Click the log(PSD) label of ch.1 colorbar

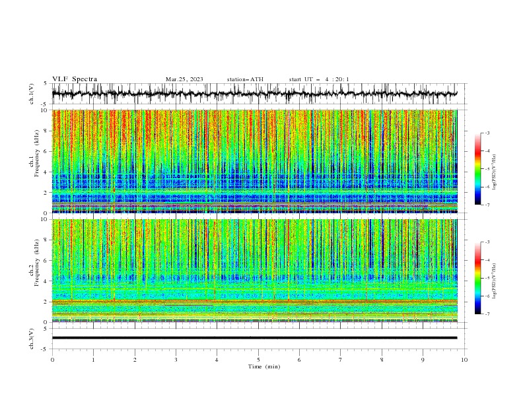[x=494, y=172]
